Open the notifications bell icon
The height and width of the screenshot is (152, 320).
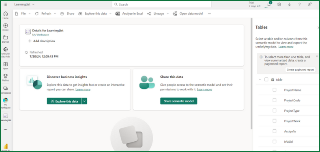(x=269, y=4)
